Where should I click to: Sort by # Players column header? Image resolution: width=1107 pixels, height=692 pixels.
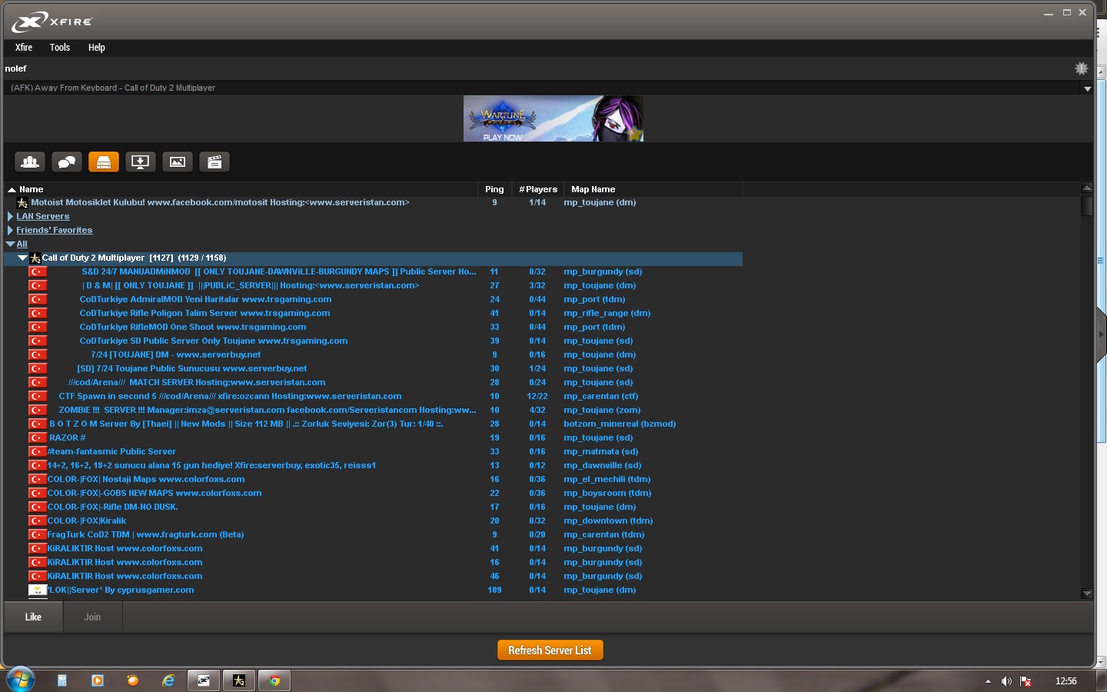tap(538, 189)
